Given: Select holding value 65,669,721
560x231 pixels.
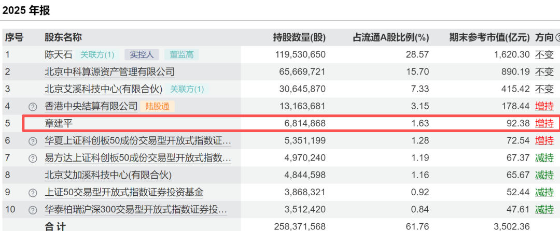Looking at the screenshot, I should click(x=303, y=72).
